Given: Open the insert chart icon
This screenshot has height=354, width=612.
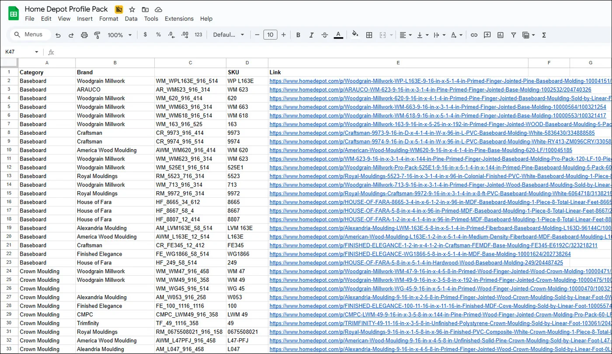Looking at the screenshot, I should [x=500, y=35].
